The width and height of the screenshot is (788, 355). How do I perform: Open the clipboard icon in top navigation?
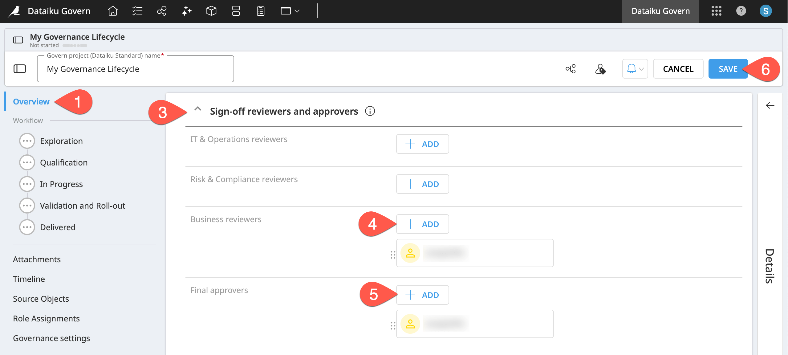coord(261,11)
